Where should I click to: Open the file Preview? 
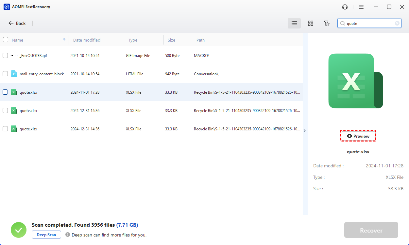(358, 136)
